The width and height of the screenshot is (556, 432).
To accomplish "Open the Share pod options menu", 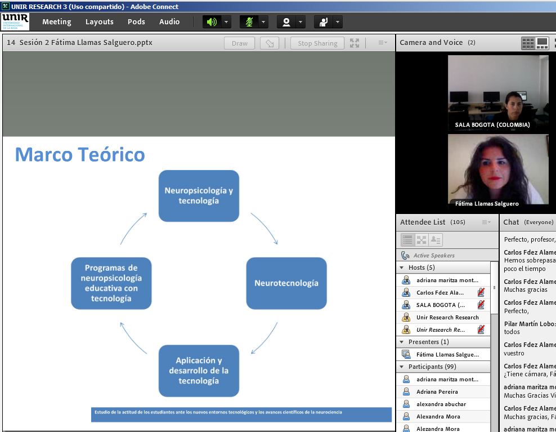I will tap(382, 43).
